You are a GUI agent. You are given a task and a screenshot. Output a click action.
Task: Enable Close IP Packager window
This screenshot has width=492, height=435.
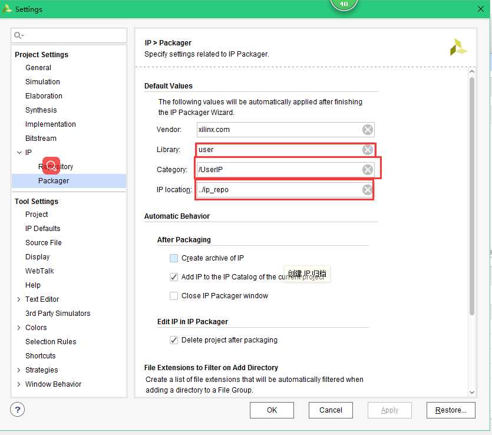click(x=173, y=296)
